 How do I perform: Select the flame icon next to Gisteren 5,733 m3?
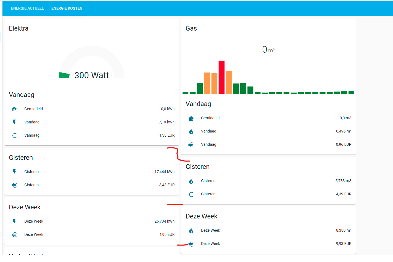[x=191, y=181]
